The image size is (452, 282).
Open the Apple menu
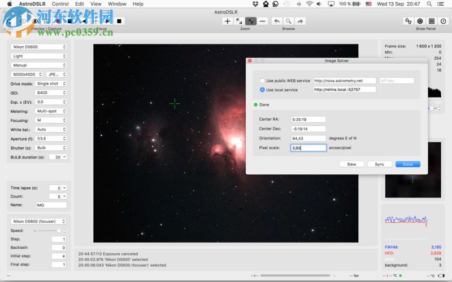click(x=10, y=4)
